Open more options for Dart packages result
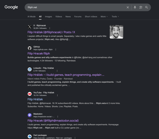This screenshot has width=159, height=139. 75,138
